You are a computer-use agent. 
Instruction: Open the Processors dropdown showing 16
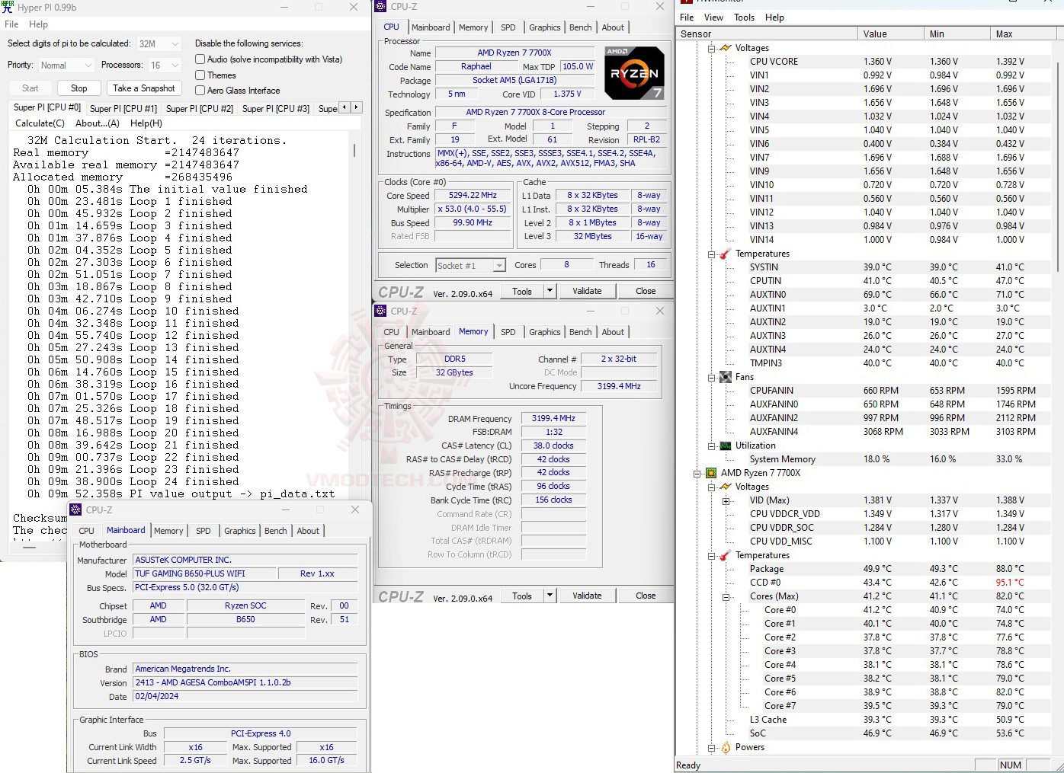[165, 65]
